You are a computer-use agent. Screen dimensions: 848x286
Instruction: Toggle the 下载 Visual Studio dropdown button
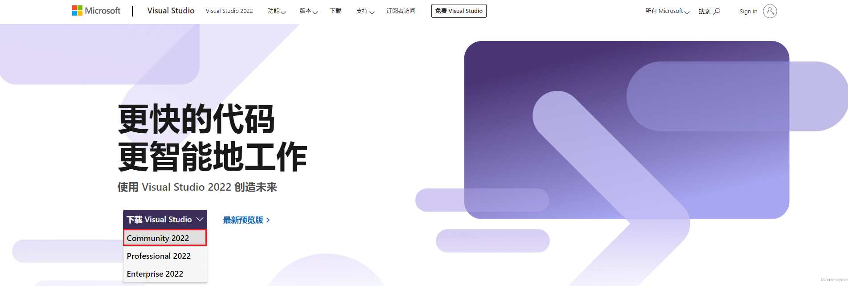tap(165, 220)
